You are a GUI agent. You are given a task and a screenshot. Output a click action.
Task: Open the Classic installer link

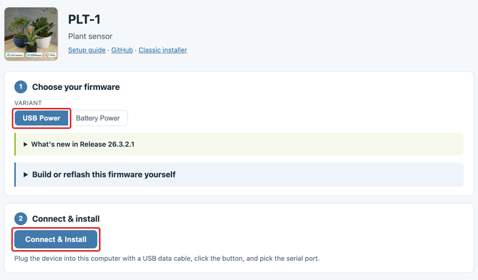click(x=163, y=50)
